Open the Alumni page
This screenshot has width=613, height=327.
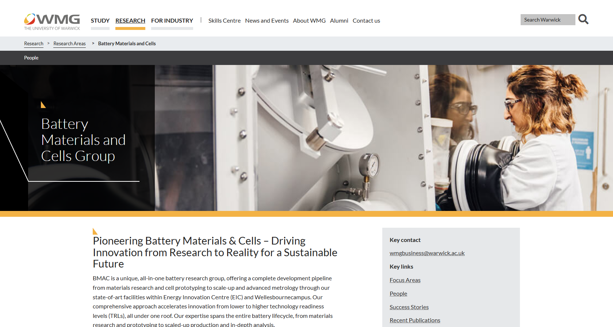[x=339, y=21]
